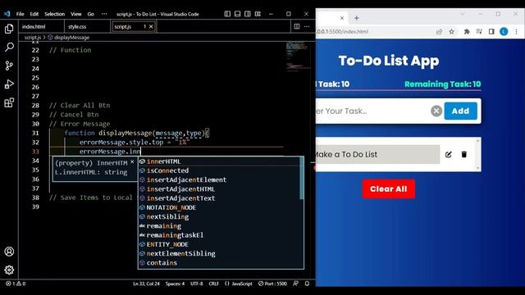Open notifications bell in status bar
The height and width of the screenshot is (295, 525).
tap(307, 284)
